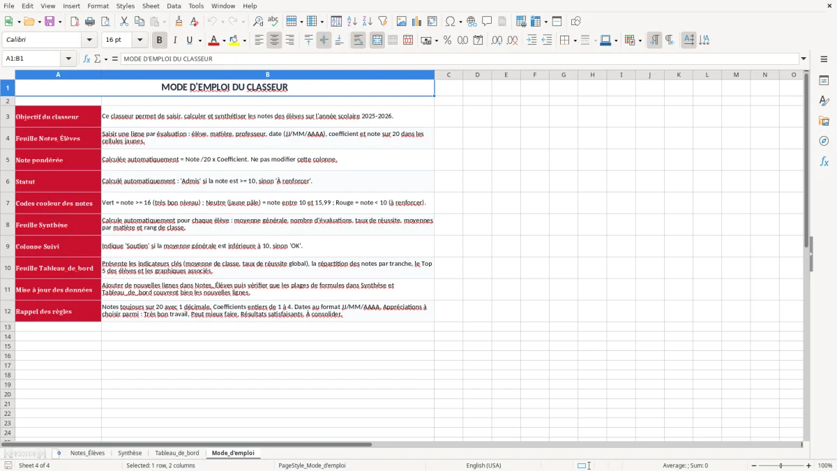The height and width of the screenshot is (471, 837).
Task: Open the sidebar Functions panel
Action: pyautogui.click(x=824, y=161)
